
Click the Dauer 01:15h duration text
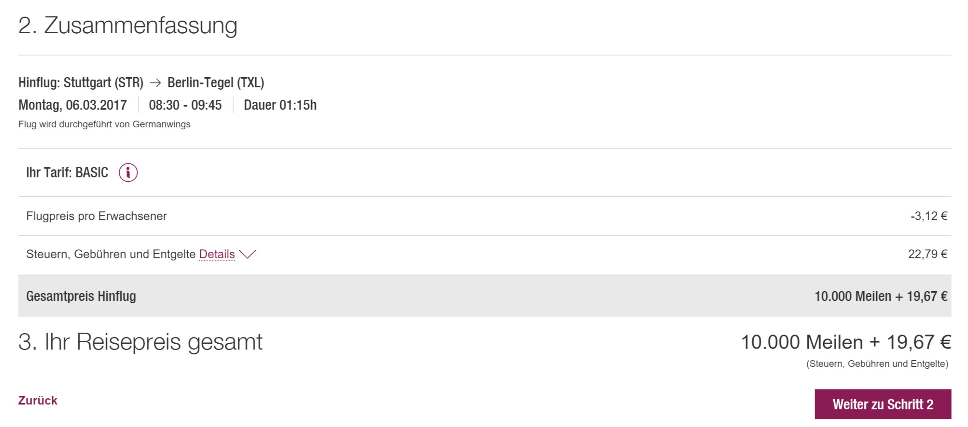(280, 105)
